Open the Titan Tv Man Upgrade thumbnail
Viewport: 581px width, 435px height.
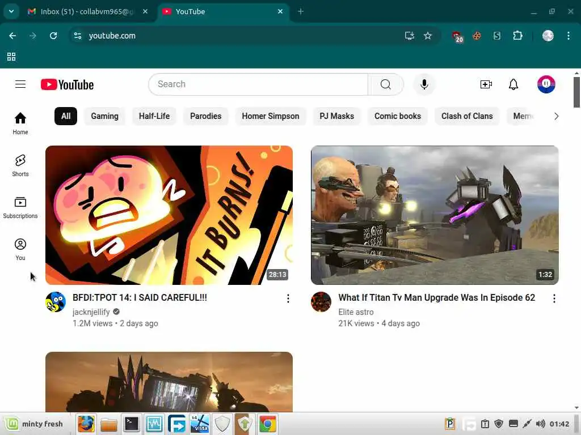[x=435, y=215]
